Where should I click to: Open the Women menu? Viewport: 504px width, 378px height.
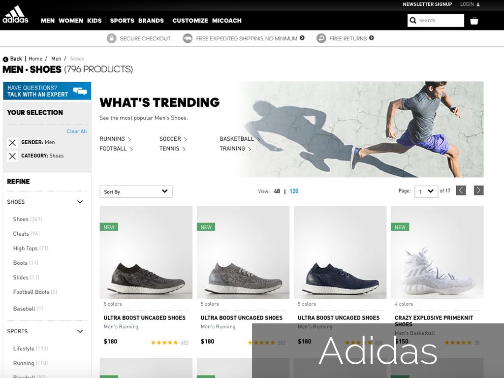click(x=71, y=21)
